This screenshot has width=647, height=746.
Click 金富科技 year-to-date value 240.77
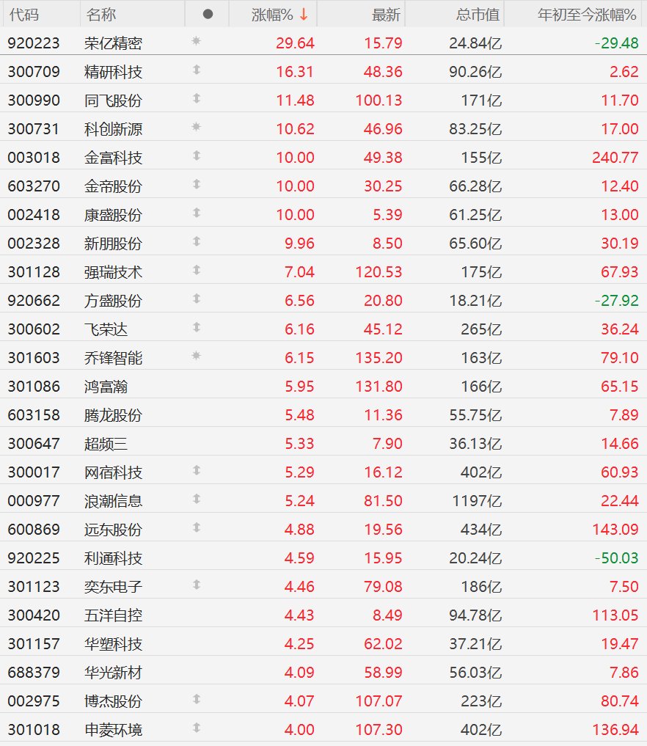pos(615,158)
